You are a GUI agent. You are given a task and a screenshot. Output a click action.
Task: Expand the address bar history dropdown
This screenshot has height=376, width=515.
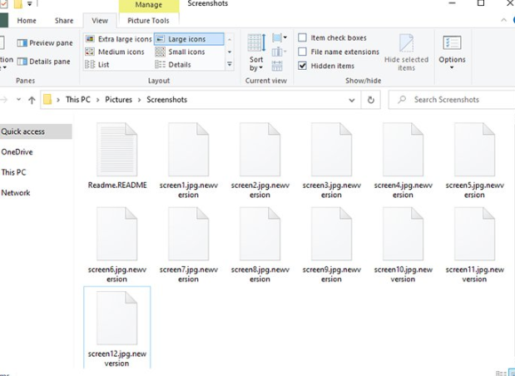tap(352, 100)
